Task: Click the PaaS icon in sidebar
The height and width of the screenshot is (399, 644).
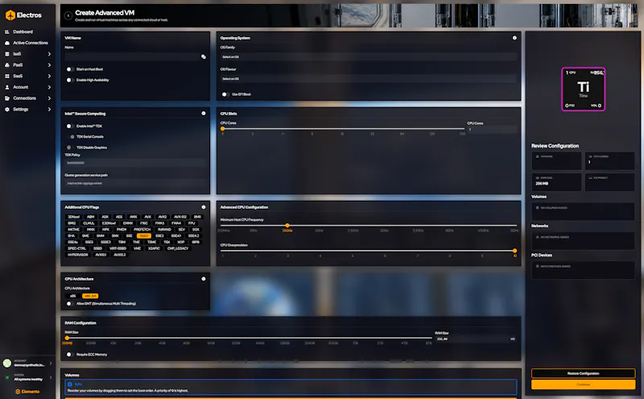Action: coord(7,65)
